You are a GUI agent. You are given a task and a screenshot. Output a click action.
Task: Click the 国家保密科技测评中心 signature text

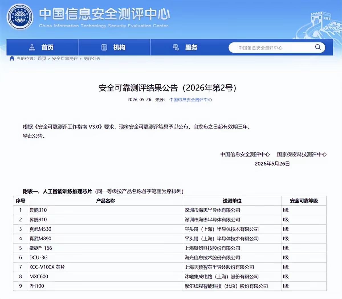[302, 154]
